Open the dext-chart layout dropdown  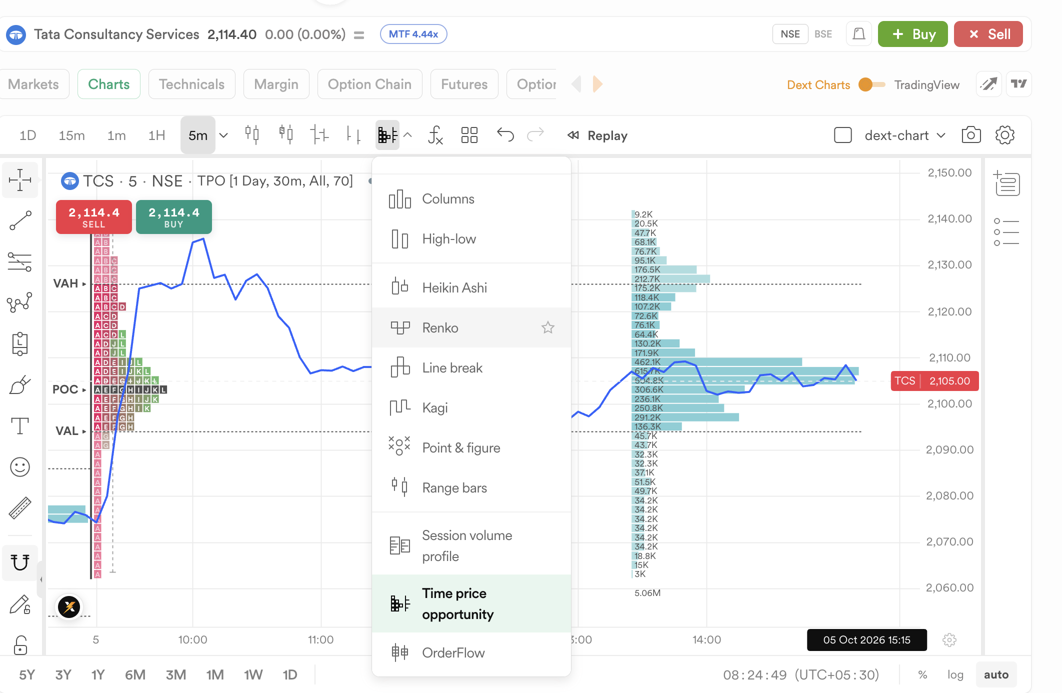pyautogui.click(x=905, y=135)
